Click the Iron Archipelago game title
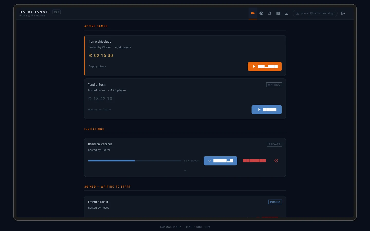 pyautogui.click(x=100, y=42)
